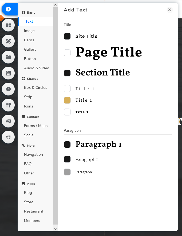Open the design tools sidebar icon
The height and width of the screenshot is (236, 182).
pos(8,41)
